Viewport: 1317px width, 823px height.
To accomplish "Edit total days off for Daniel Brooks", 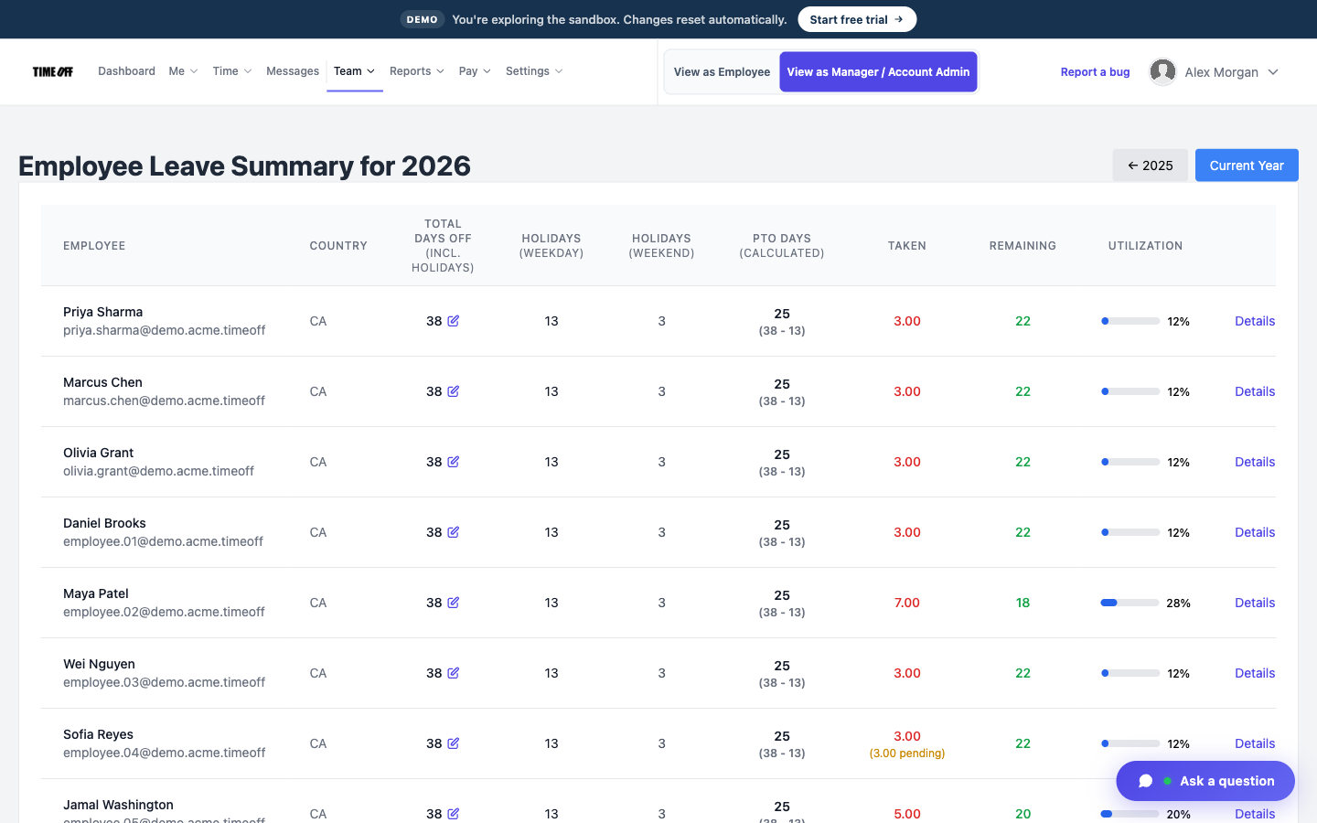I will 454,532.
